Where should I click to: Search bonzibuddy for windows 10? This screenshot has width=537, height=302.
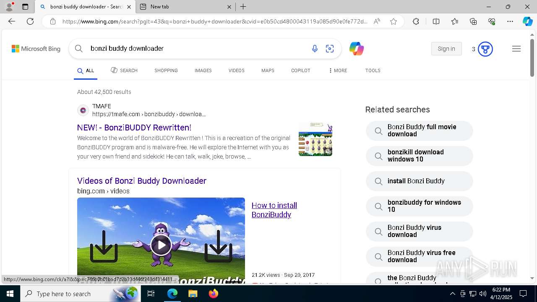click(x=420, y=206)
